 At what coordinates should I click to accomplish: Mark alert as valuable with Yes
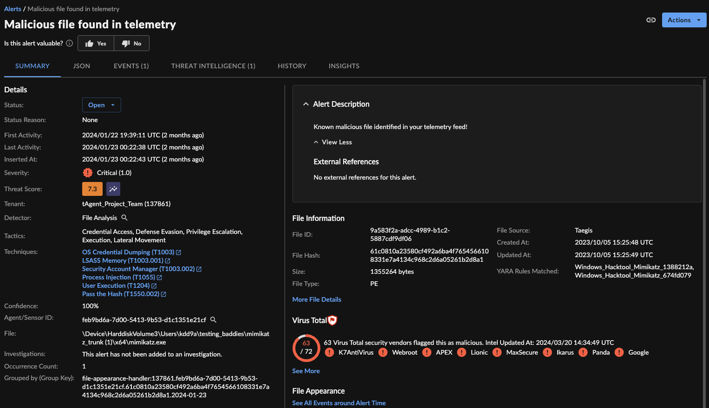tap(96, 43)
